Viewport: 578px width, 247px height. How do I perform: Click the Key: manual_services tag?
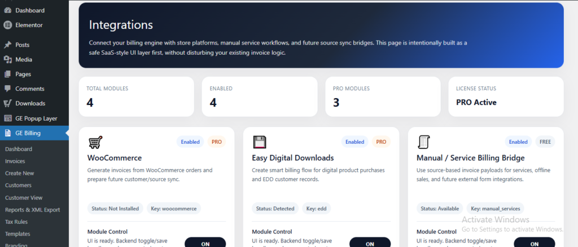coord(496,208)
